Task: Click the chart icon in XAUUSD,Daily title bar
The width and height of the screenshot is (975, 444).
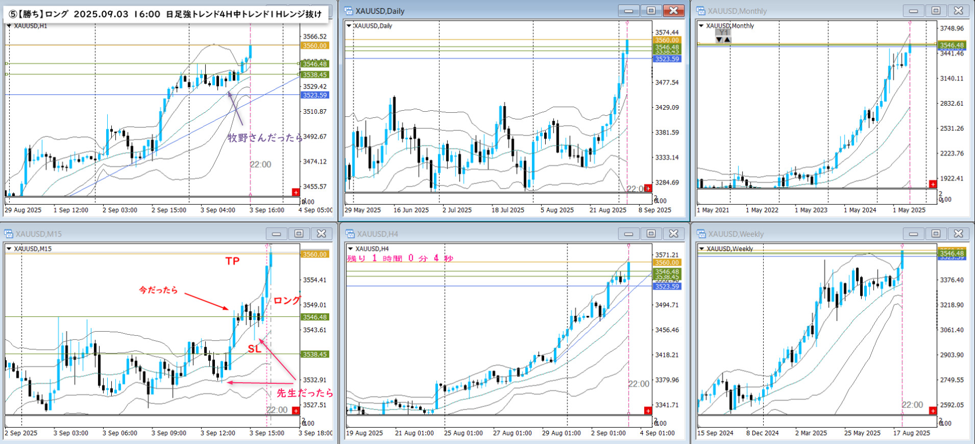Action: click(349, 11)
